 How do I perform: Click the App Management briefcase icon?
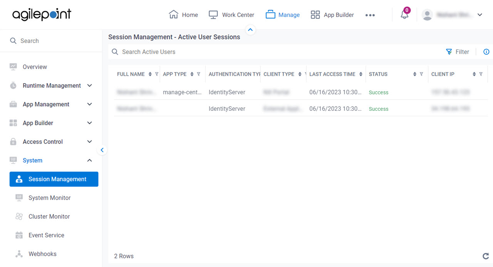click(13, 104)
